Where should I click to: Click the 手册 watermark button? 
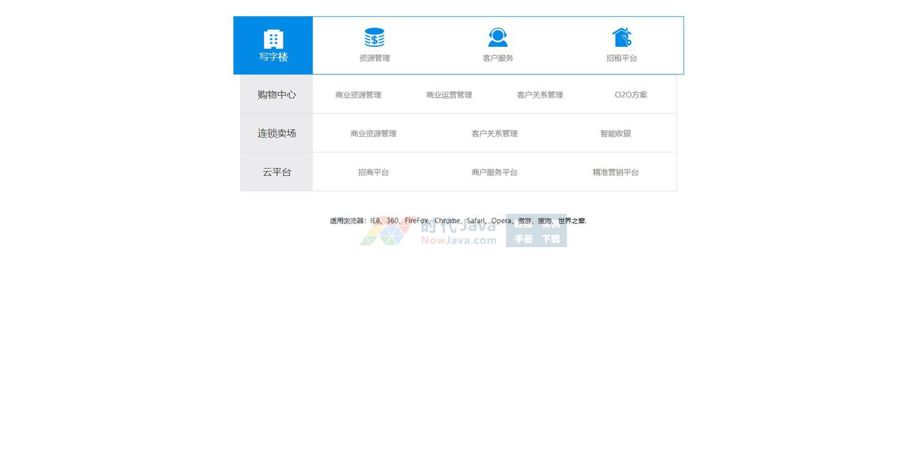[523, 239]
